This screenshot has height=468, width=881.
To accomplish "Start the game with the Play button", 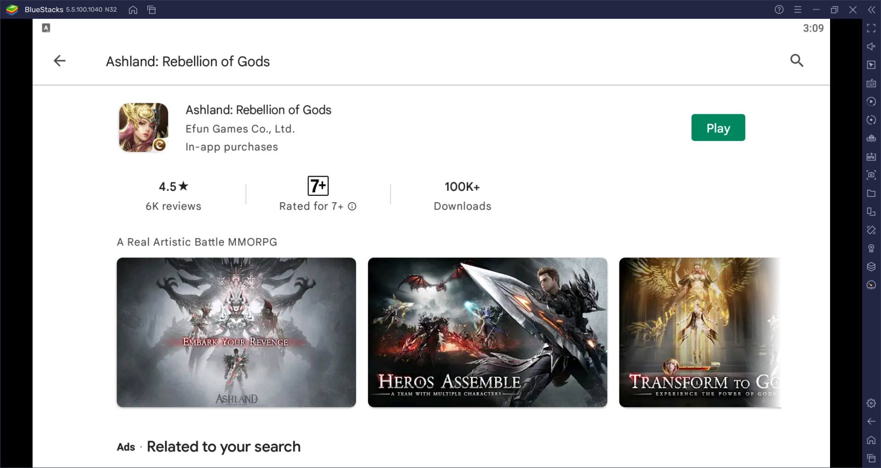I will coord(718,128).
